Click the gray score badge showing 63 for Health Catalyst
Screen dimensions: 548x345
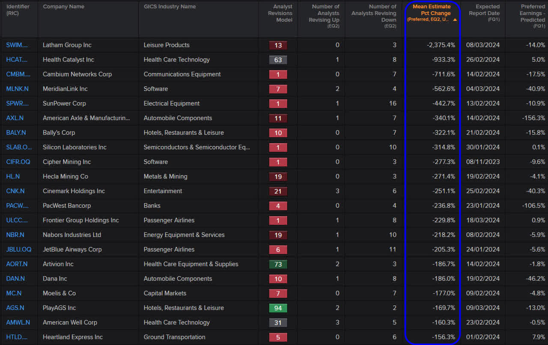pos(278,59)
